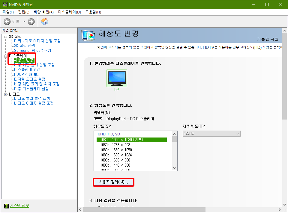This screenshot has width=288, height=213.
Task: Open 비디오 이미지 설정 조정 page
Action: click(x=34, y=103)
